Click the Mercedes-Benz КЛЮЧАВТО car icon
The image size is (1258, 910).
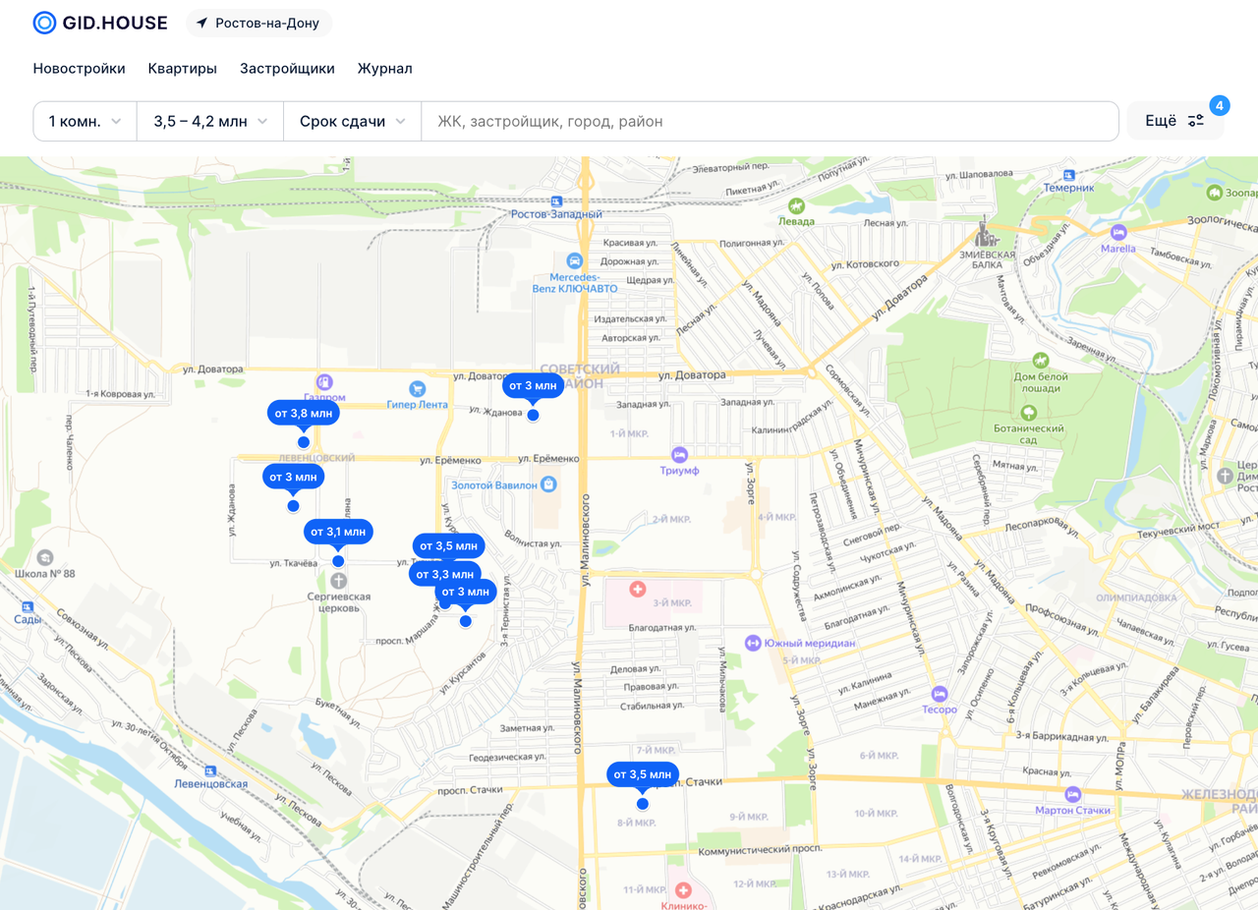click(x=575, y=260)
